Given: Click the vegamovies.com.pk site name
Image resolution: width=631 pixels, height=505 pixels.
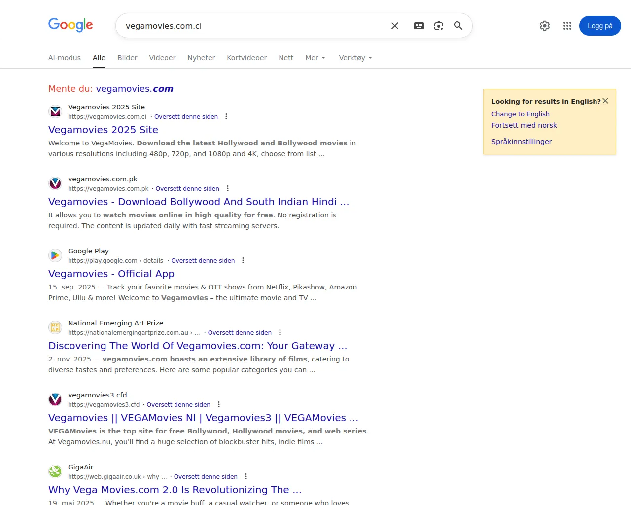Looking at the screenshot, I should click(x=103, y=179).
